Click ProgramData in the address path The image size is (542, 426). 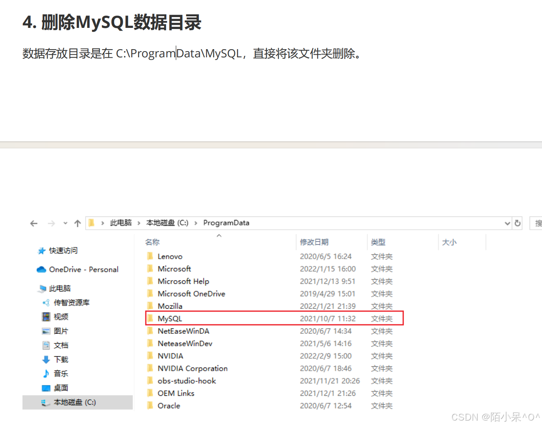pyautogui.click(x=226, y=223)
